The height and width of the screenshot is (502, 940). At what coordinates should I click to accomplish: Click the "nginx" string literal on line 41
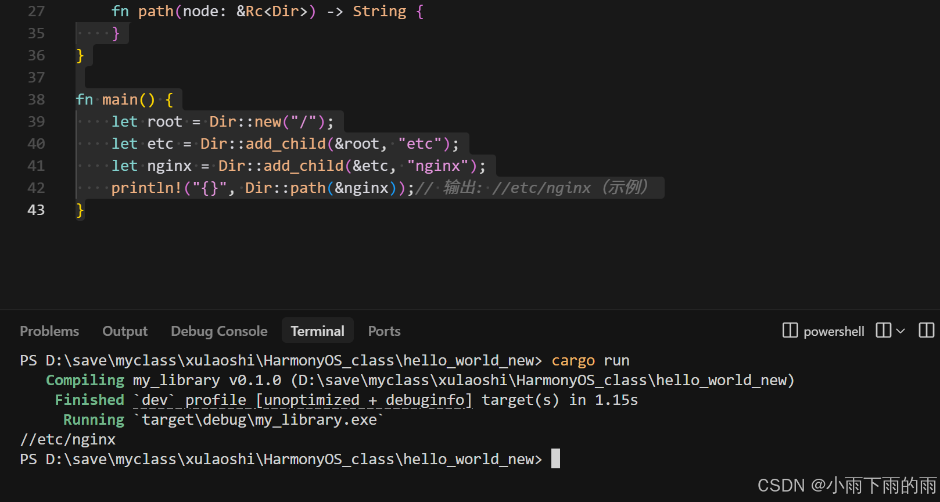tap(438, 166)
